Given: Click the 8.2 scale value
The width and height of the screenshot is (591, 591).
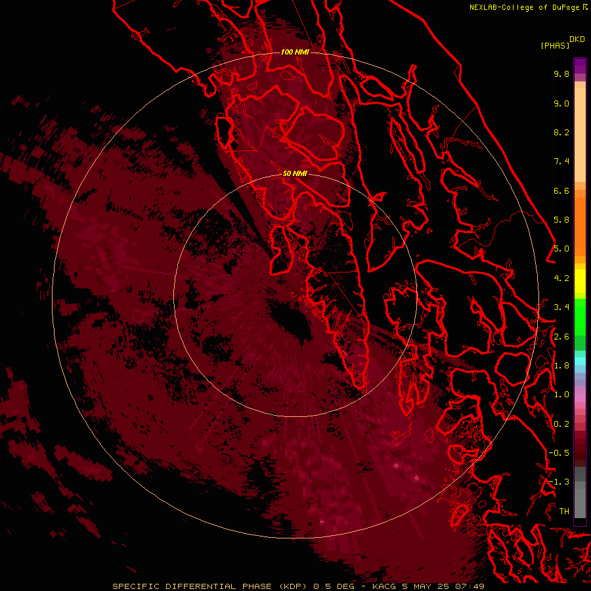Looking at the screenshot, I should tap(561, 132).
